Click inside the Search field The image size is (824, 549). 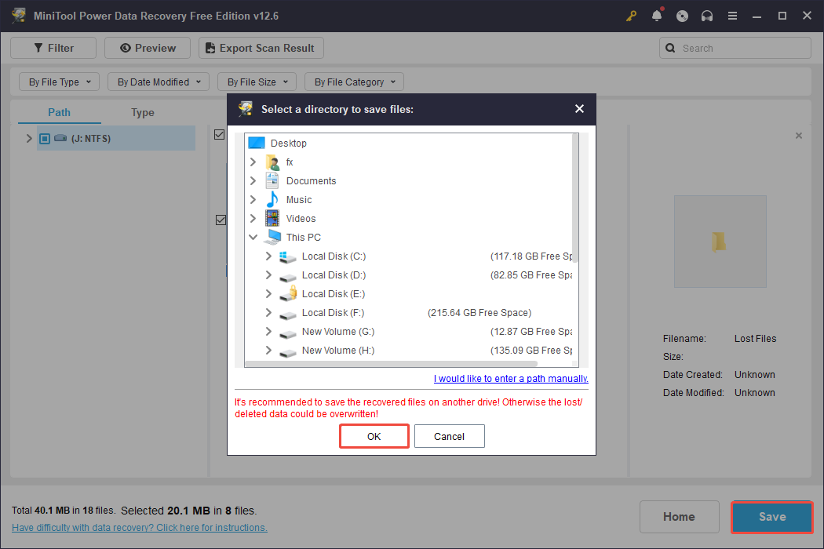735,48
